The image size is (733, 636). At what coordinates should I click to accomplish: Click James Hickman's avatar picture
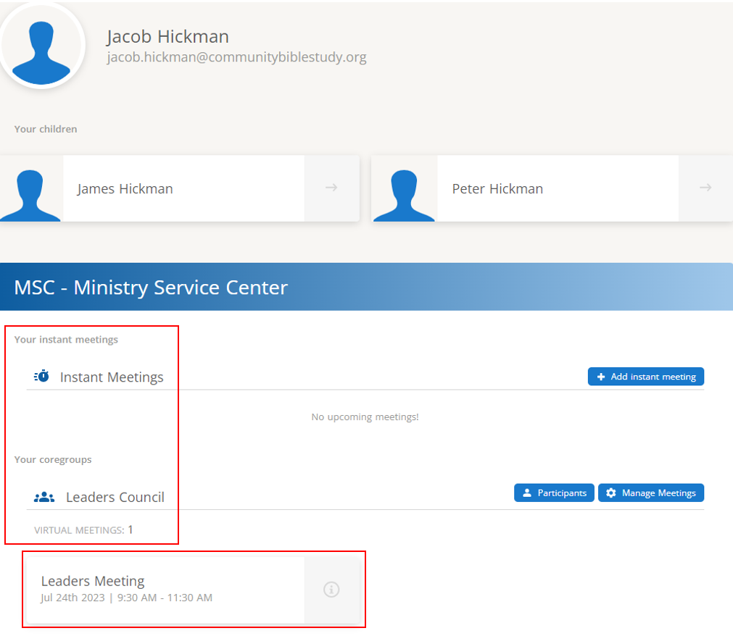(30, 188)
